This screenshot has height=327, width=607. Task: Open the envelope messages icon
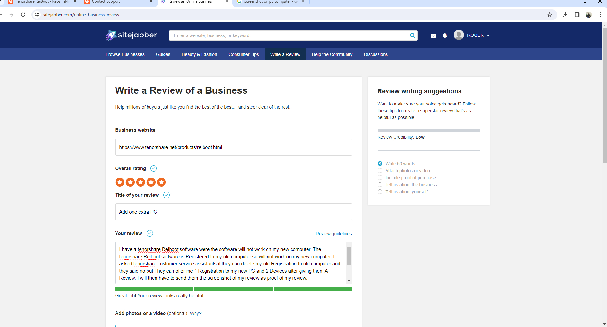tap(433, 35)
